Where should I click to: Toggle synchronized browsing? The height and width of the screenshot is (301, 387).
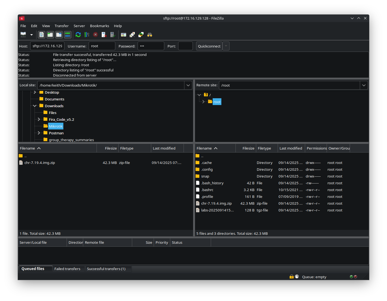point(141,34)
